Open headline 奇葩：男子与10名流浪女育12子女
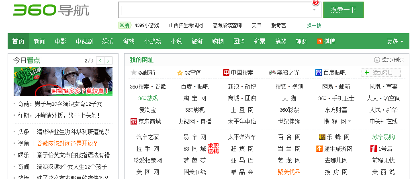 coord(60,104)
